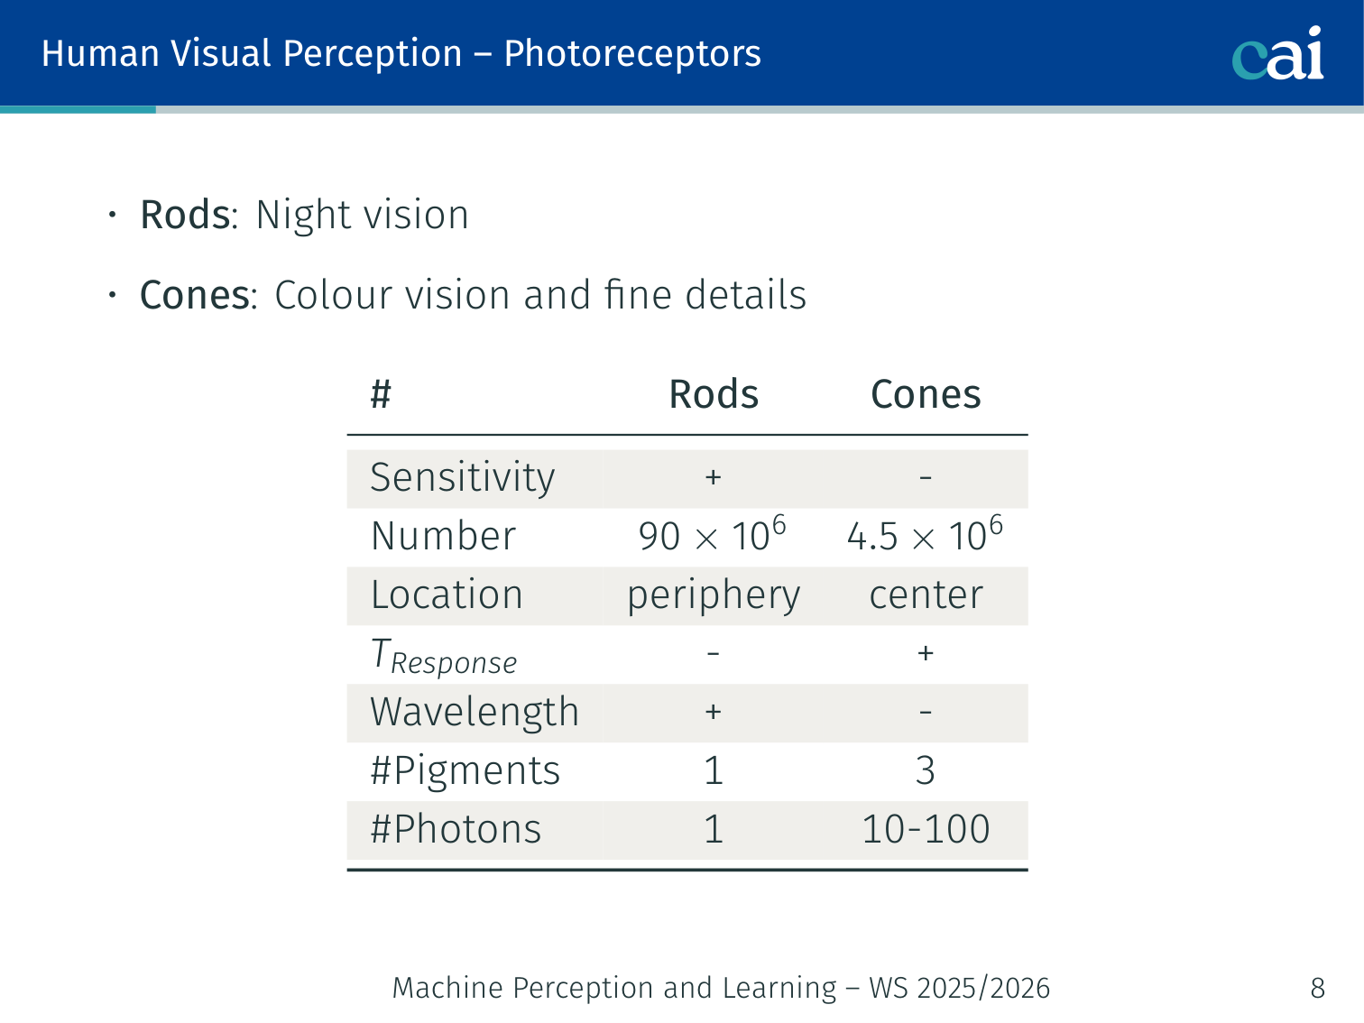1364x1023 pixels.
Task: Select the 'Wavelength' row label
Action: click(x=475, y=712)
